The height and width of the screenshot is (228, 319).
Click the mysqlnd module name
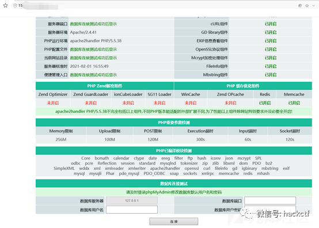168,163
